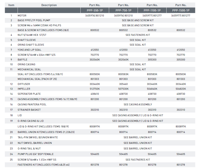This screenshot has height=168, width=198.
Task: Click the BAFFLE description cell
Action: [x=22, y=60]
